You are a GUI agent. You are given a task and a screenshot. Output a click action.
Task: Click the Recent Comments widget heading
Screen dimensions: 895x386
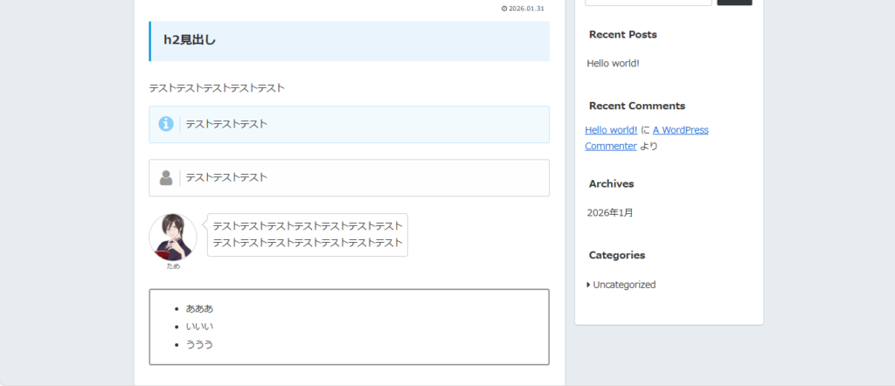[636, 106]
